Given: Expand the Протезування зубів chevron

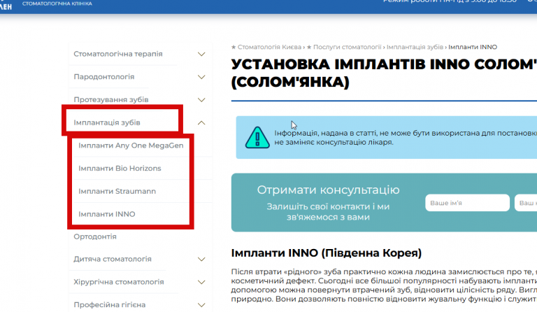Looking at the screenshot, I should [201, 100].
